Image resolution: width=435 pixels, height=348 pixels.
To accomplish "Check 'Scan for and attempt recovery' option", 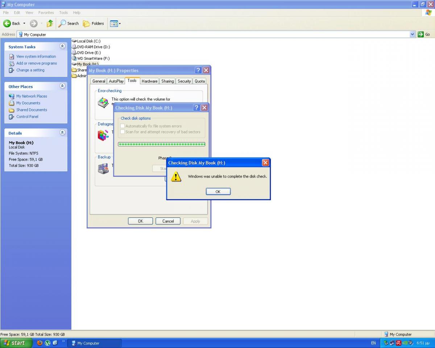I will click(160, 132).
